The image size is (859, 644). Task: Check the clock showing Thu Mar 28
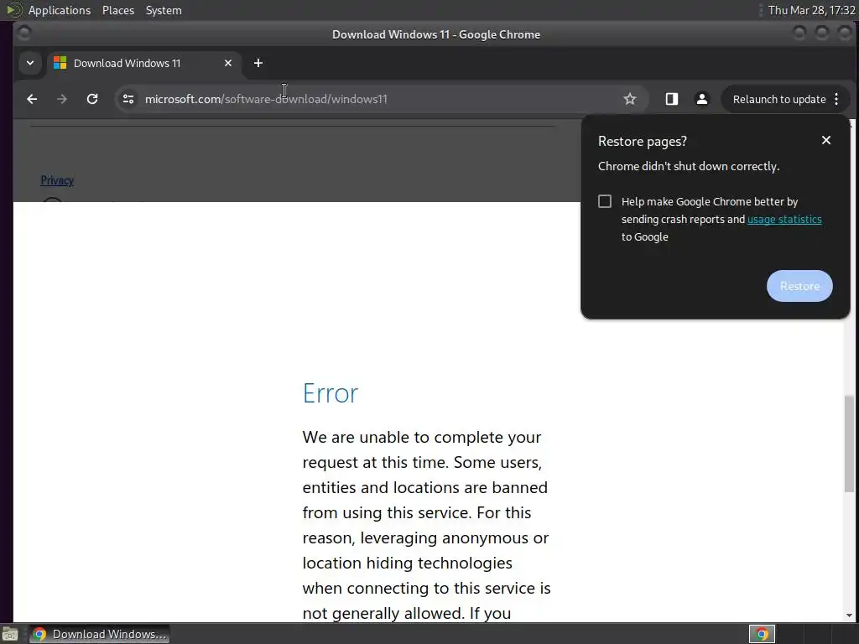811,10
